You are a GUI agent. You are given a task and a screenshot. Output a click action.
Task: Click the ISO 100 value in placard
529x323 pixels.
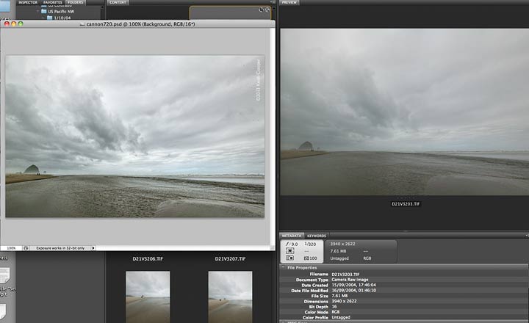[x=310, y=258]
